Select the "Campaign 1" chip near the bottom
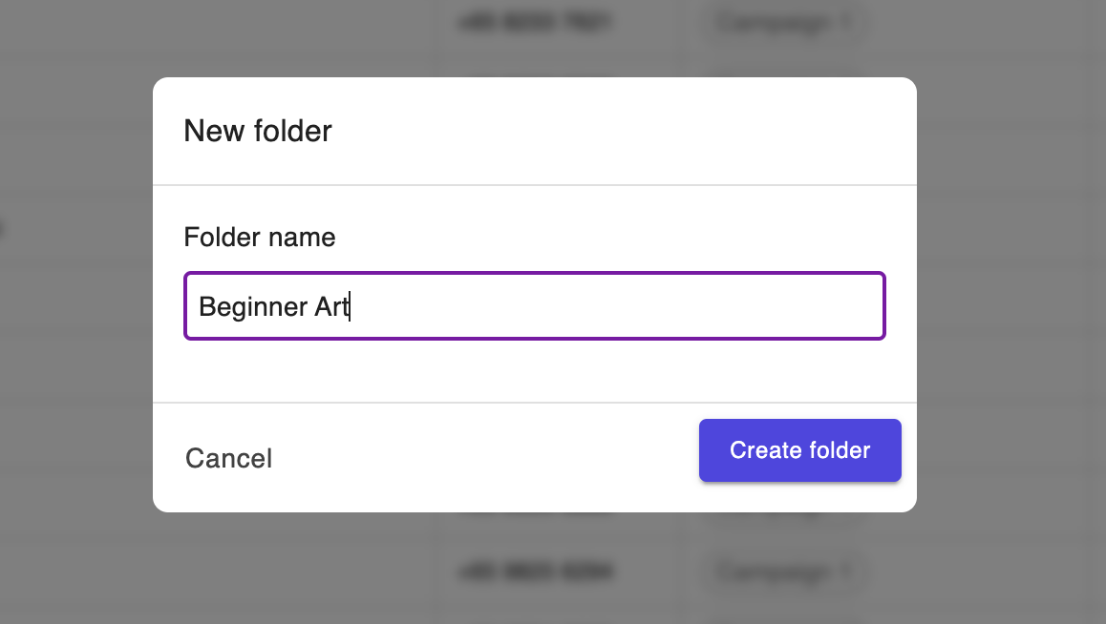The height and width of the screenshot is (624, 1106). [x=783, y=571]
